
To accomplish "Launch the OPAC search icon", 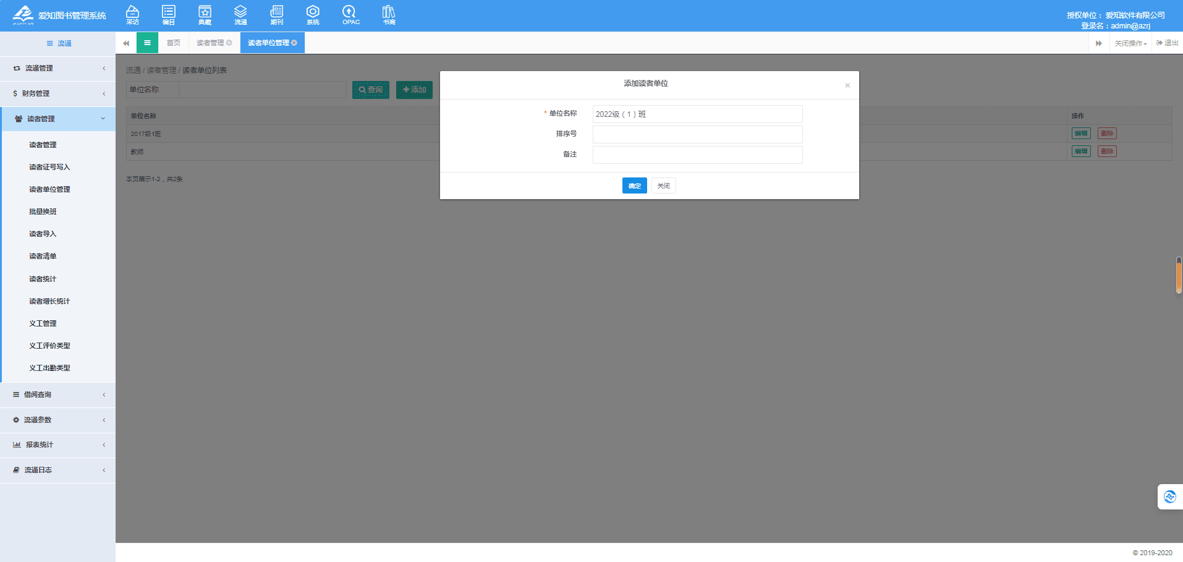I will coord(350,15).
